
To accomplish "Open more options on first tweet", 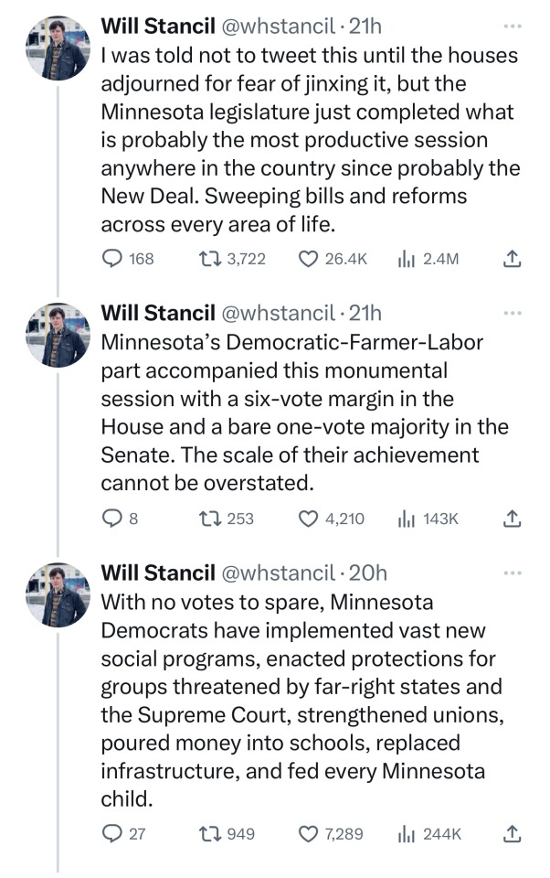I will coord(513,25).
